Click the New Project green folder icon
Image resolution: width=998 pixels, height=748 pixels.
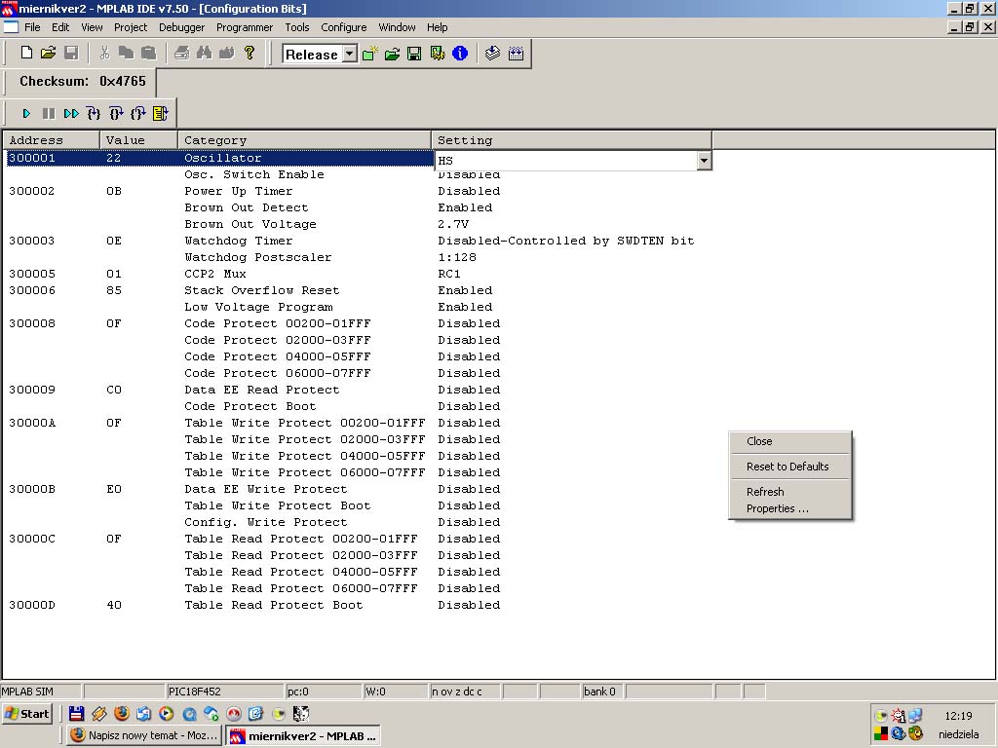(369, 54)
